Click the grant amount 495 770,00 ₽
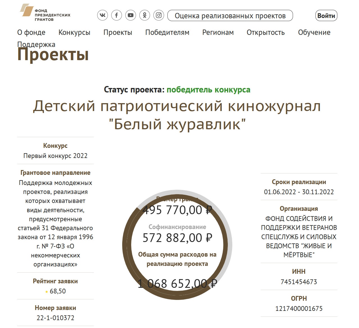The width and height of the screenshot is (359, 328). tap(177, 210)
